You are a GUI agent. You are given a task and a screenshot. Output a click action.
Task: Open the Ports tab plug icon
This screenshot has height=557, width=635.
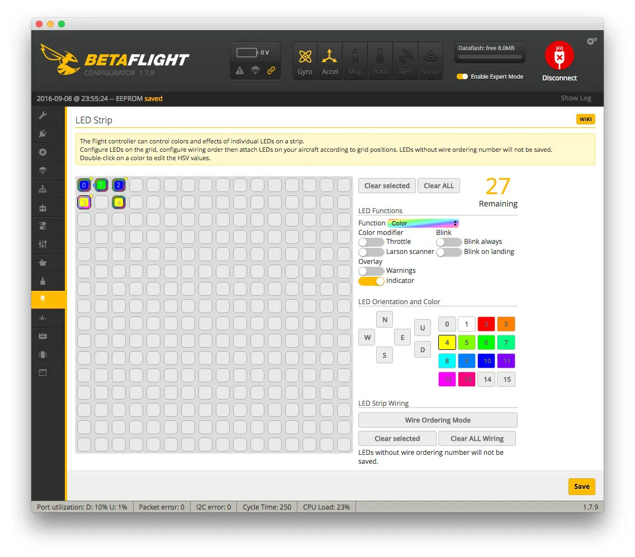[x=42, y=134]
